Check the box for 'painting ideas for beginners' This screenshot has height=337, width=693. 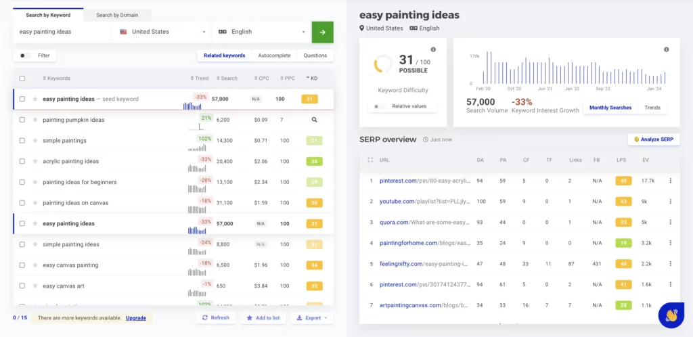click(22, 182)
